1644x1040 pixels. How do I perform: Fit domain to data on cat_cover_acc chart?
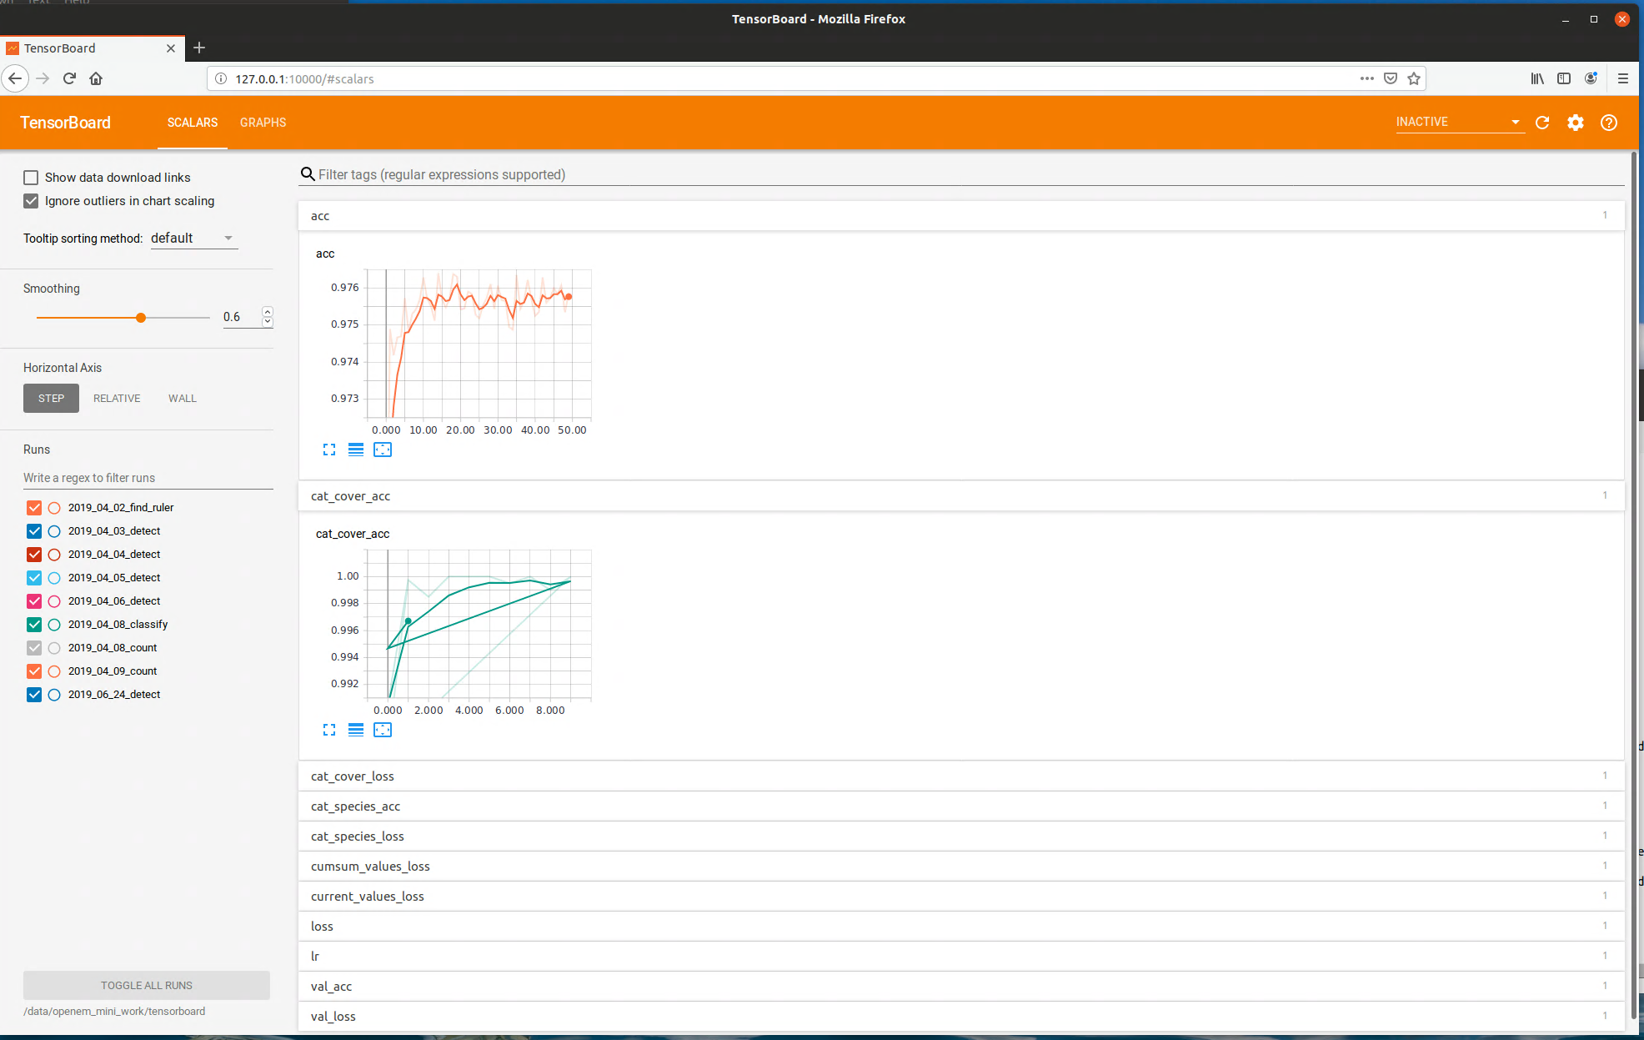click(383, 730)
